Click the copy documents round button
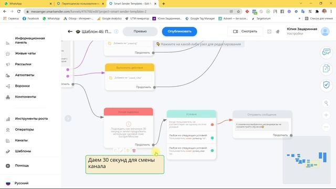The image size is (336, 189). tap(326, 69)
